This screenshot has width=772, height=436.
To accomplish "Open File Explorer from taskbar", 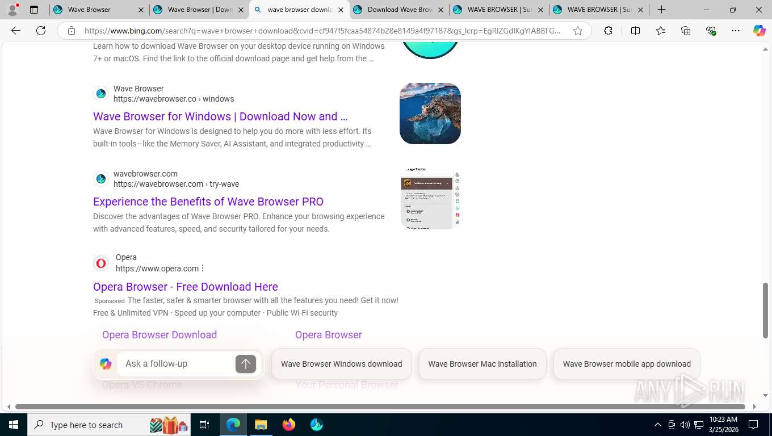I will tap(261, 425).
